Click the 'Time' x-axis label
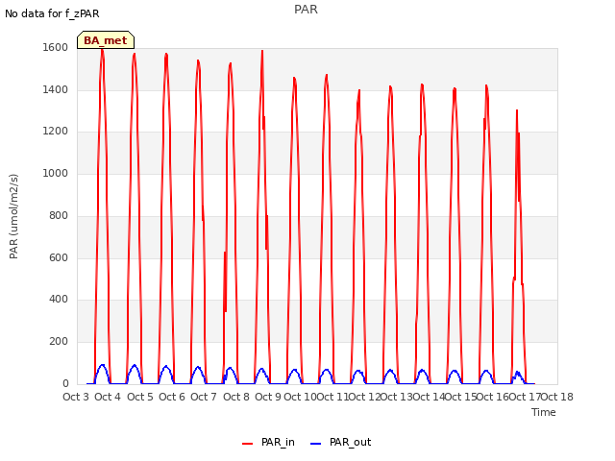This screenshot has height=461, width=615. (x=543, y=412)
